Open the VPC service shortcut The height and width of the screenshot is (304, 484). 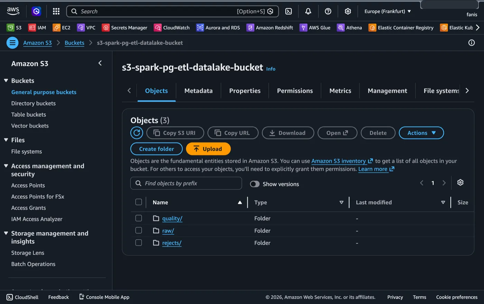(x=86, y=27)
